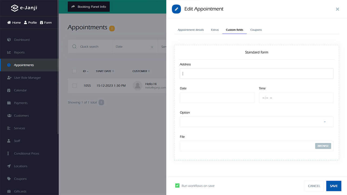Screen dimensions: 347x195
Task: Click the Hello Hi customer avatar
Action: (138, 86)
